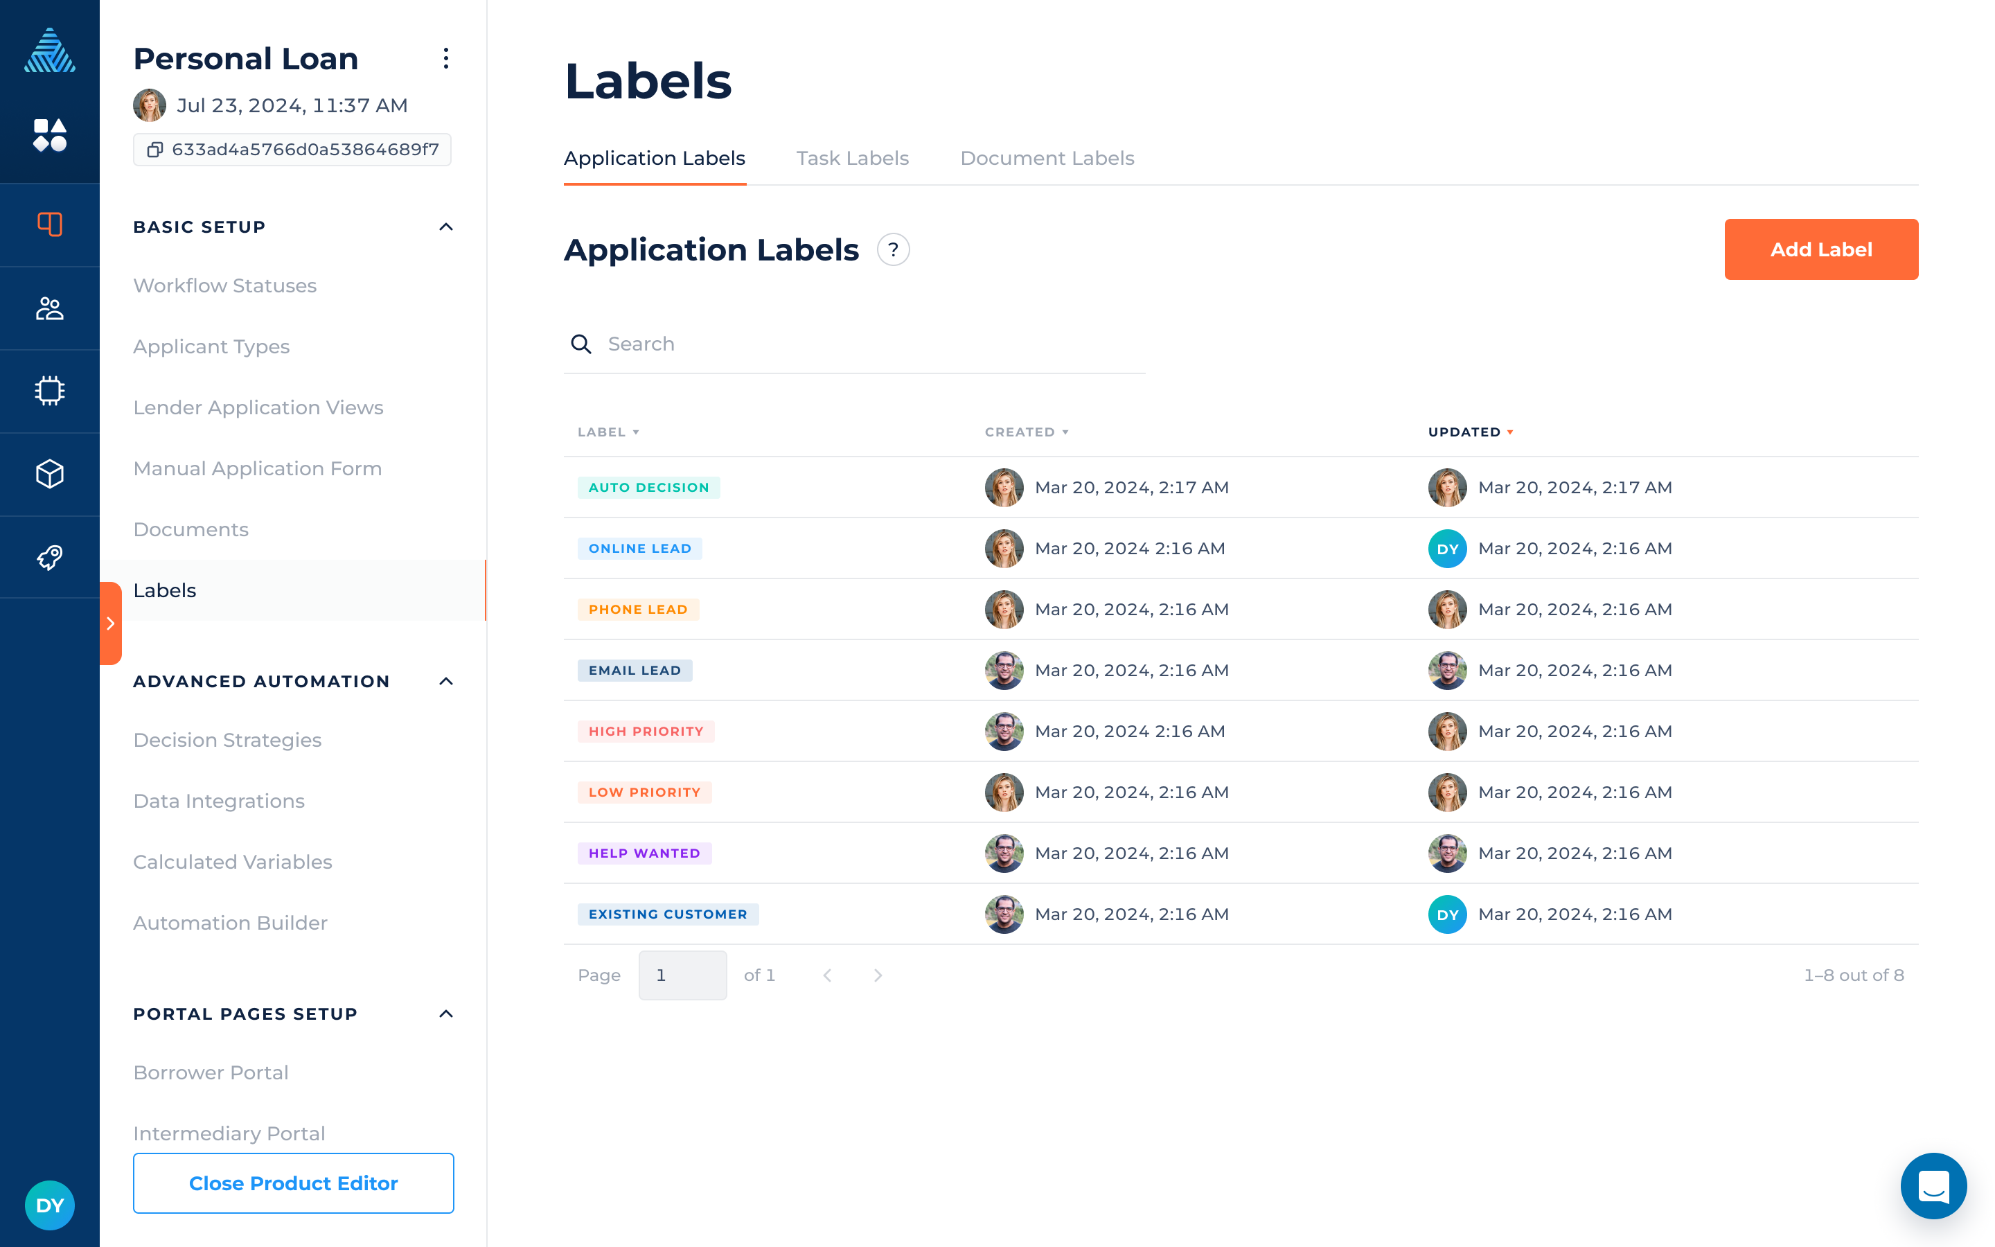Collapse the Basic Setup section
This screenshot has height=1247, width=1995.
446,227
